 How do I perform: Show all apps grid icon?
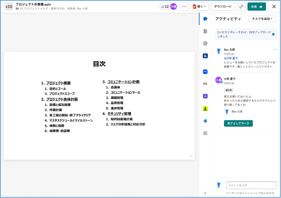205,133
